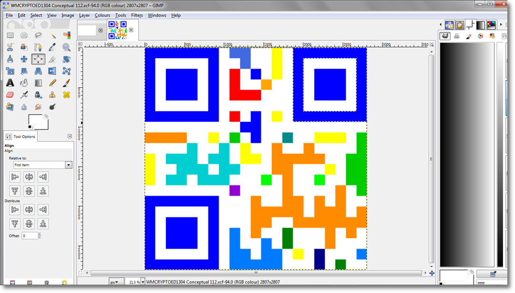Select the Clone stamp tool

(52, 95)
